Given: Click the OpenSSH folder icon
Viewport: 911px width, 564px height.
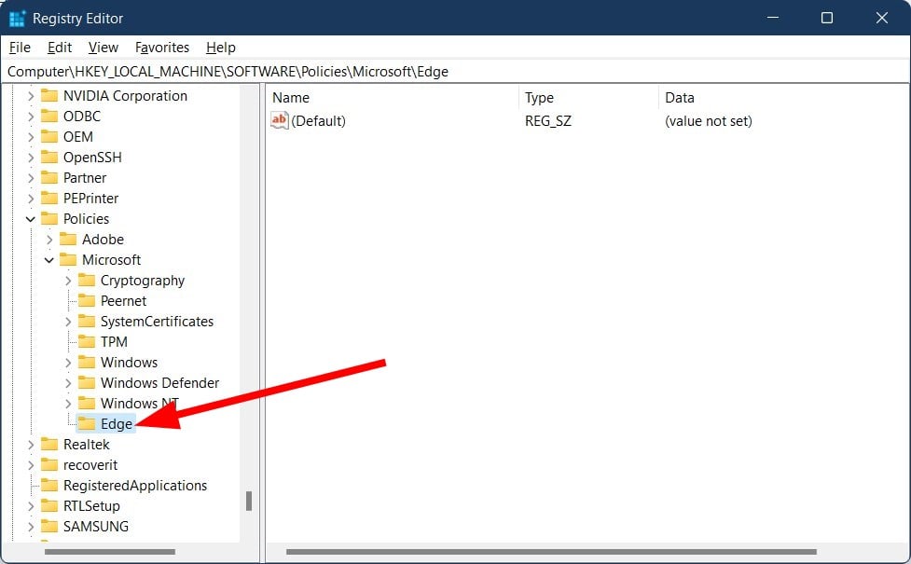Looking at the screenshot, I should [x=49, y=158].
